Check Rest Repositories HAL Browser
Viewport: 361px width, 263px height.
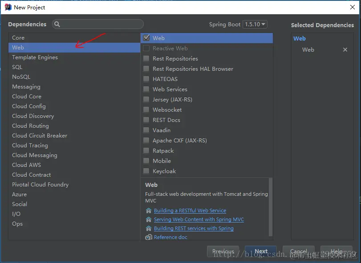[x=146, y=69]
